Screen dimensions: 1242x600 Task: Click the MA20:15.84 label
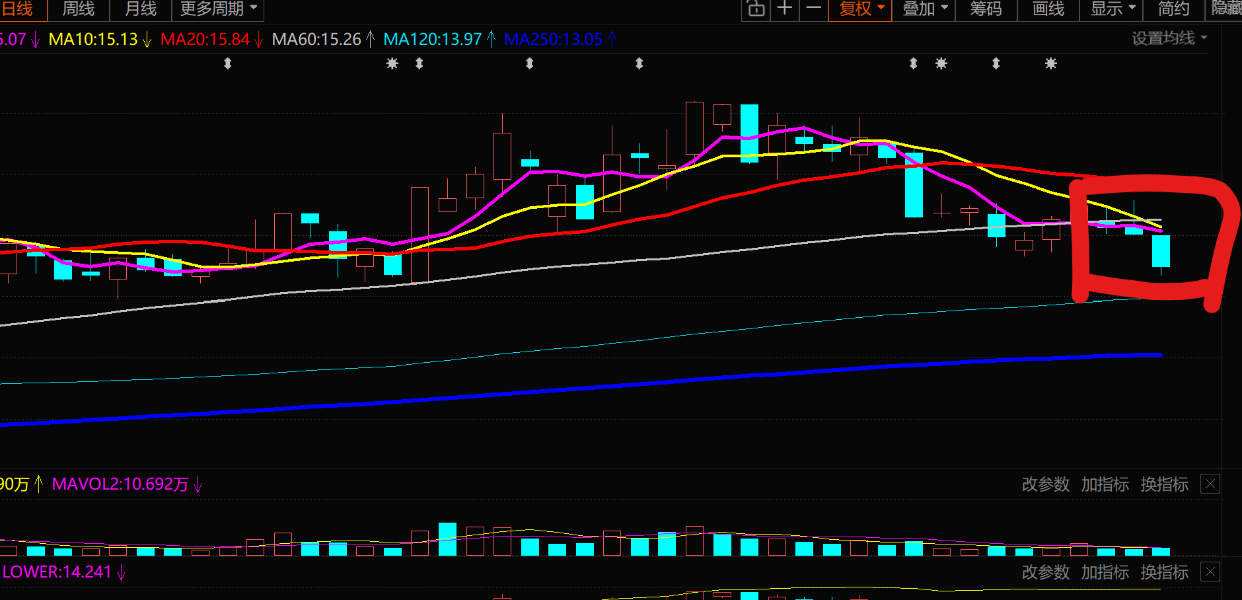[x=205, y=40]
